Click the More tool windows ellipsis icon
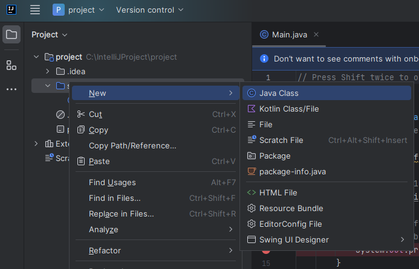Image resolution: width=419 pixels, height=269 pixels. click(x=11, y=89)
